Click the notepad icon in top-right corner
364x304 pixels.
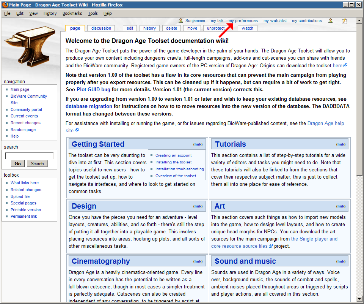click(344, 21)
